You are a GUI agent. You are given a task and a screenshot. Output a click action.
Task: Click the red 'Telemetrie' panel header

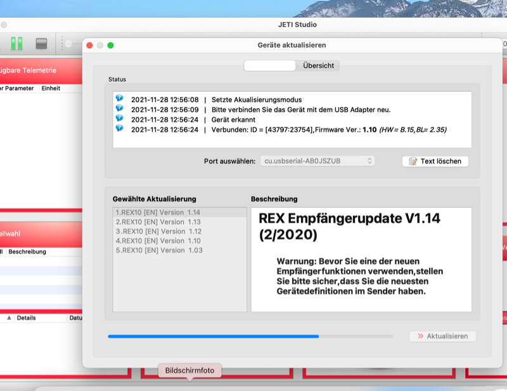41,71
